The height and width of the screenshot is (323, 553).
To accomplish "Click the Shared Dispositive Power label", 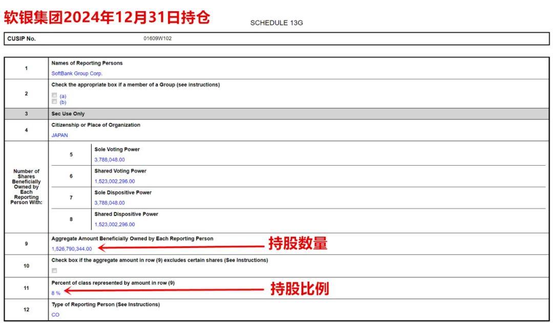I will pyautogui.click(x=126, y=214).
